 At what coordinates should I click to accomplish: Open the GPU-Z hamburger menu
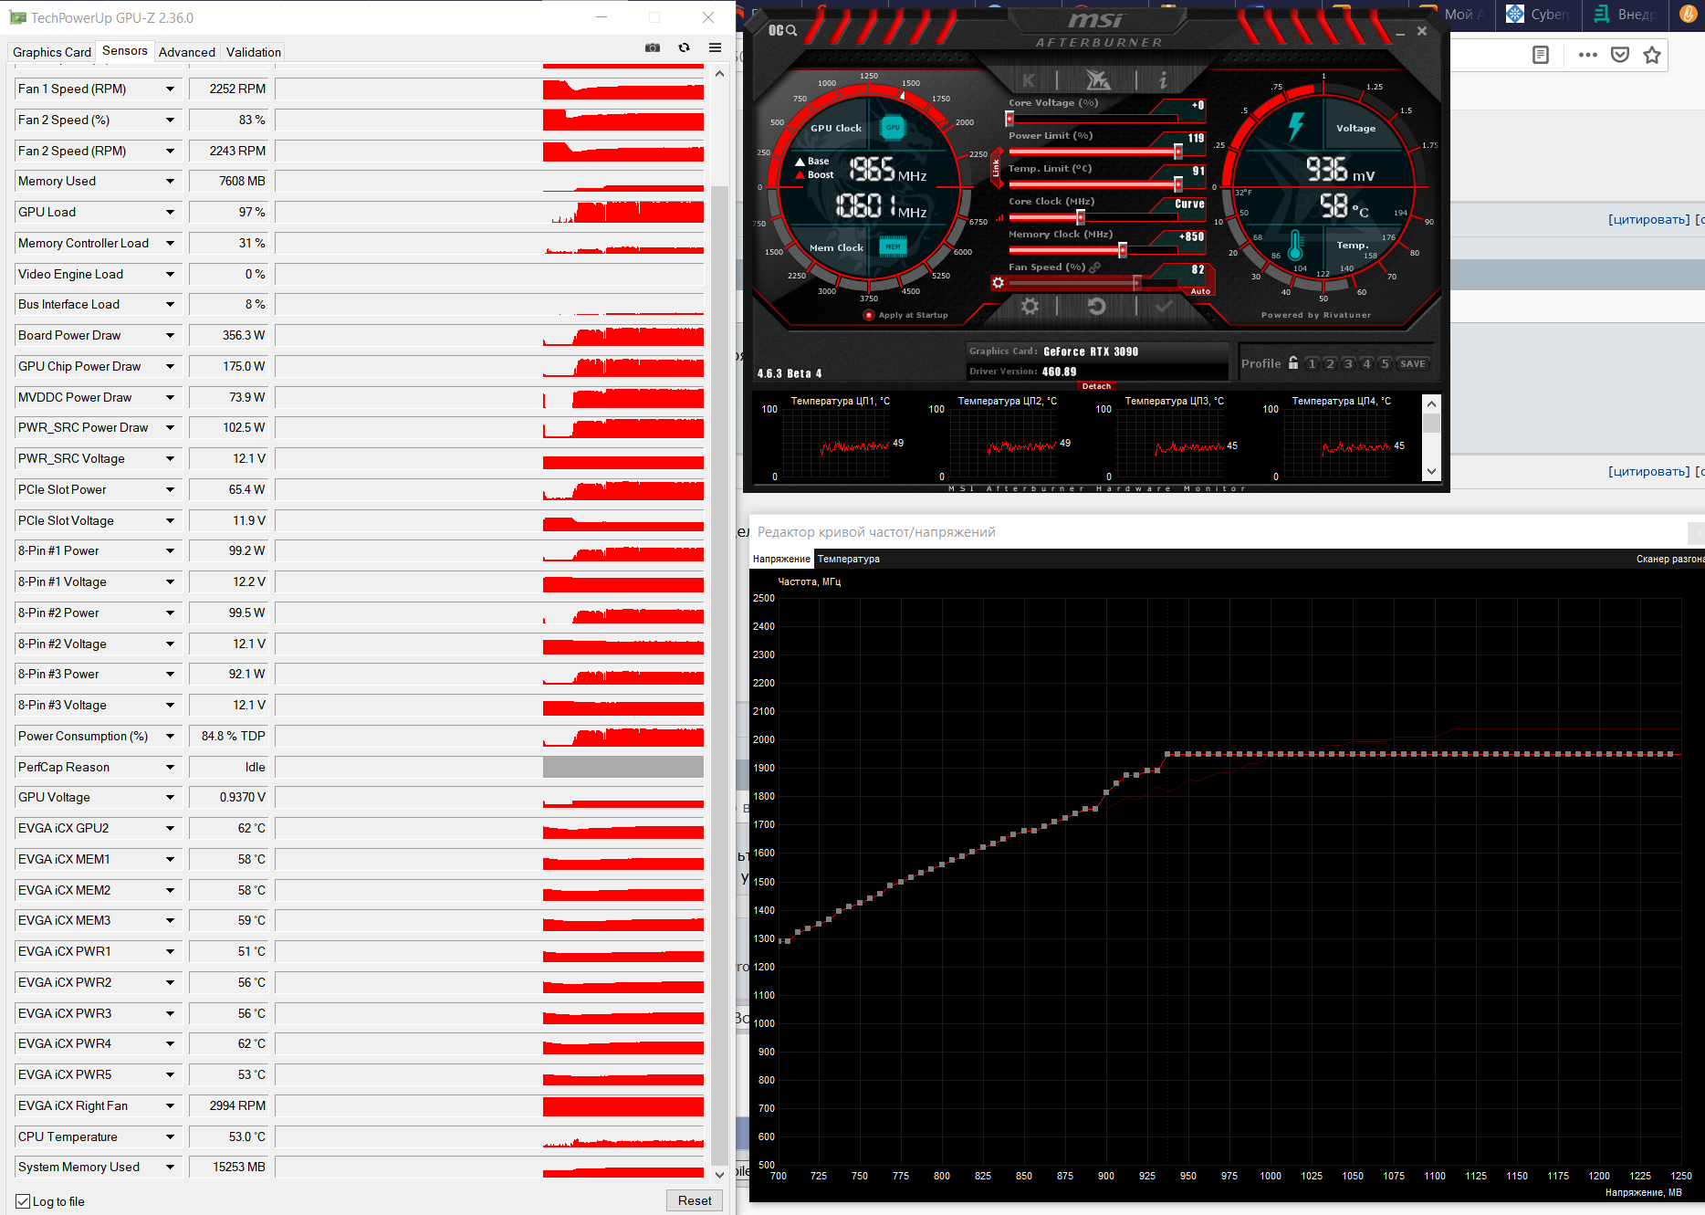716,47
